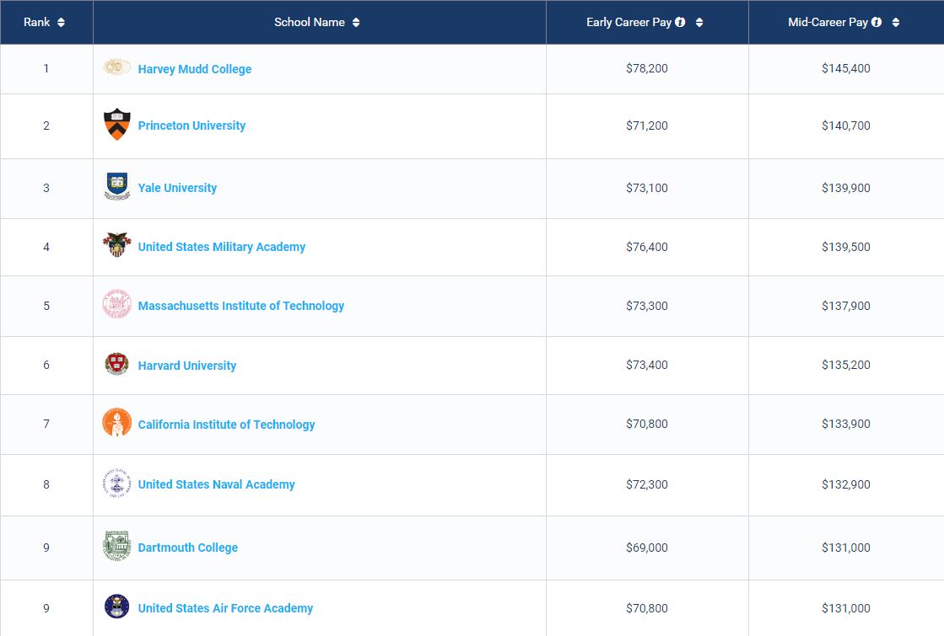The height and width of the screenshot is (636, 944).
Task: Select the $76,400 early career pay value
Action: [x=646, y=247]
